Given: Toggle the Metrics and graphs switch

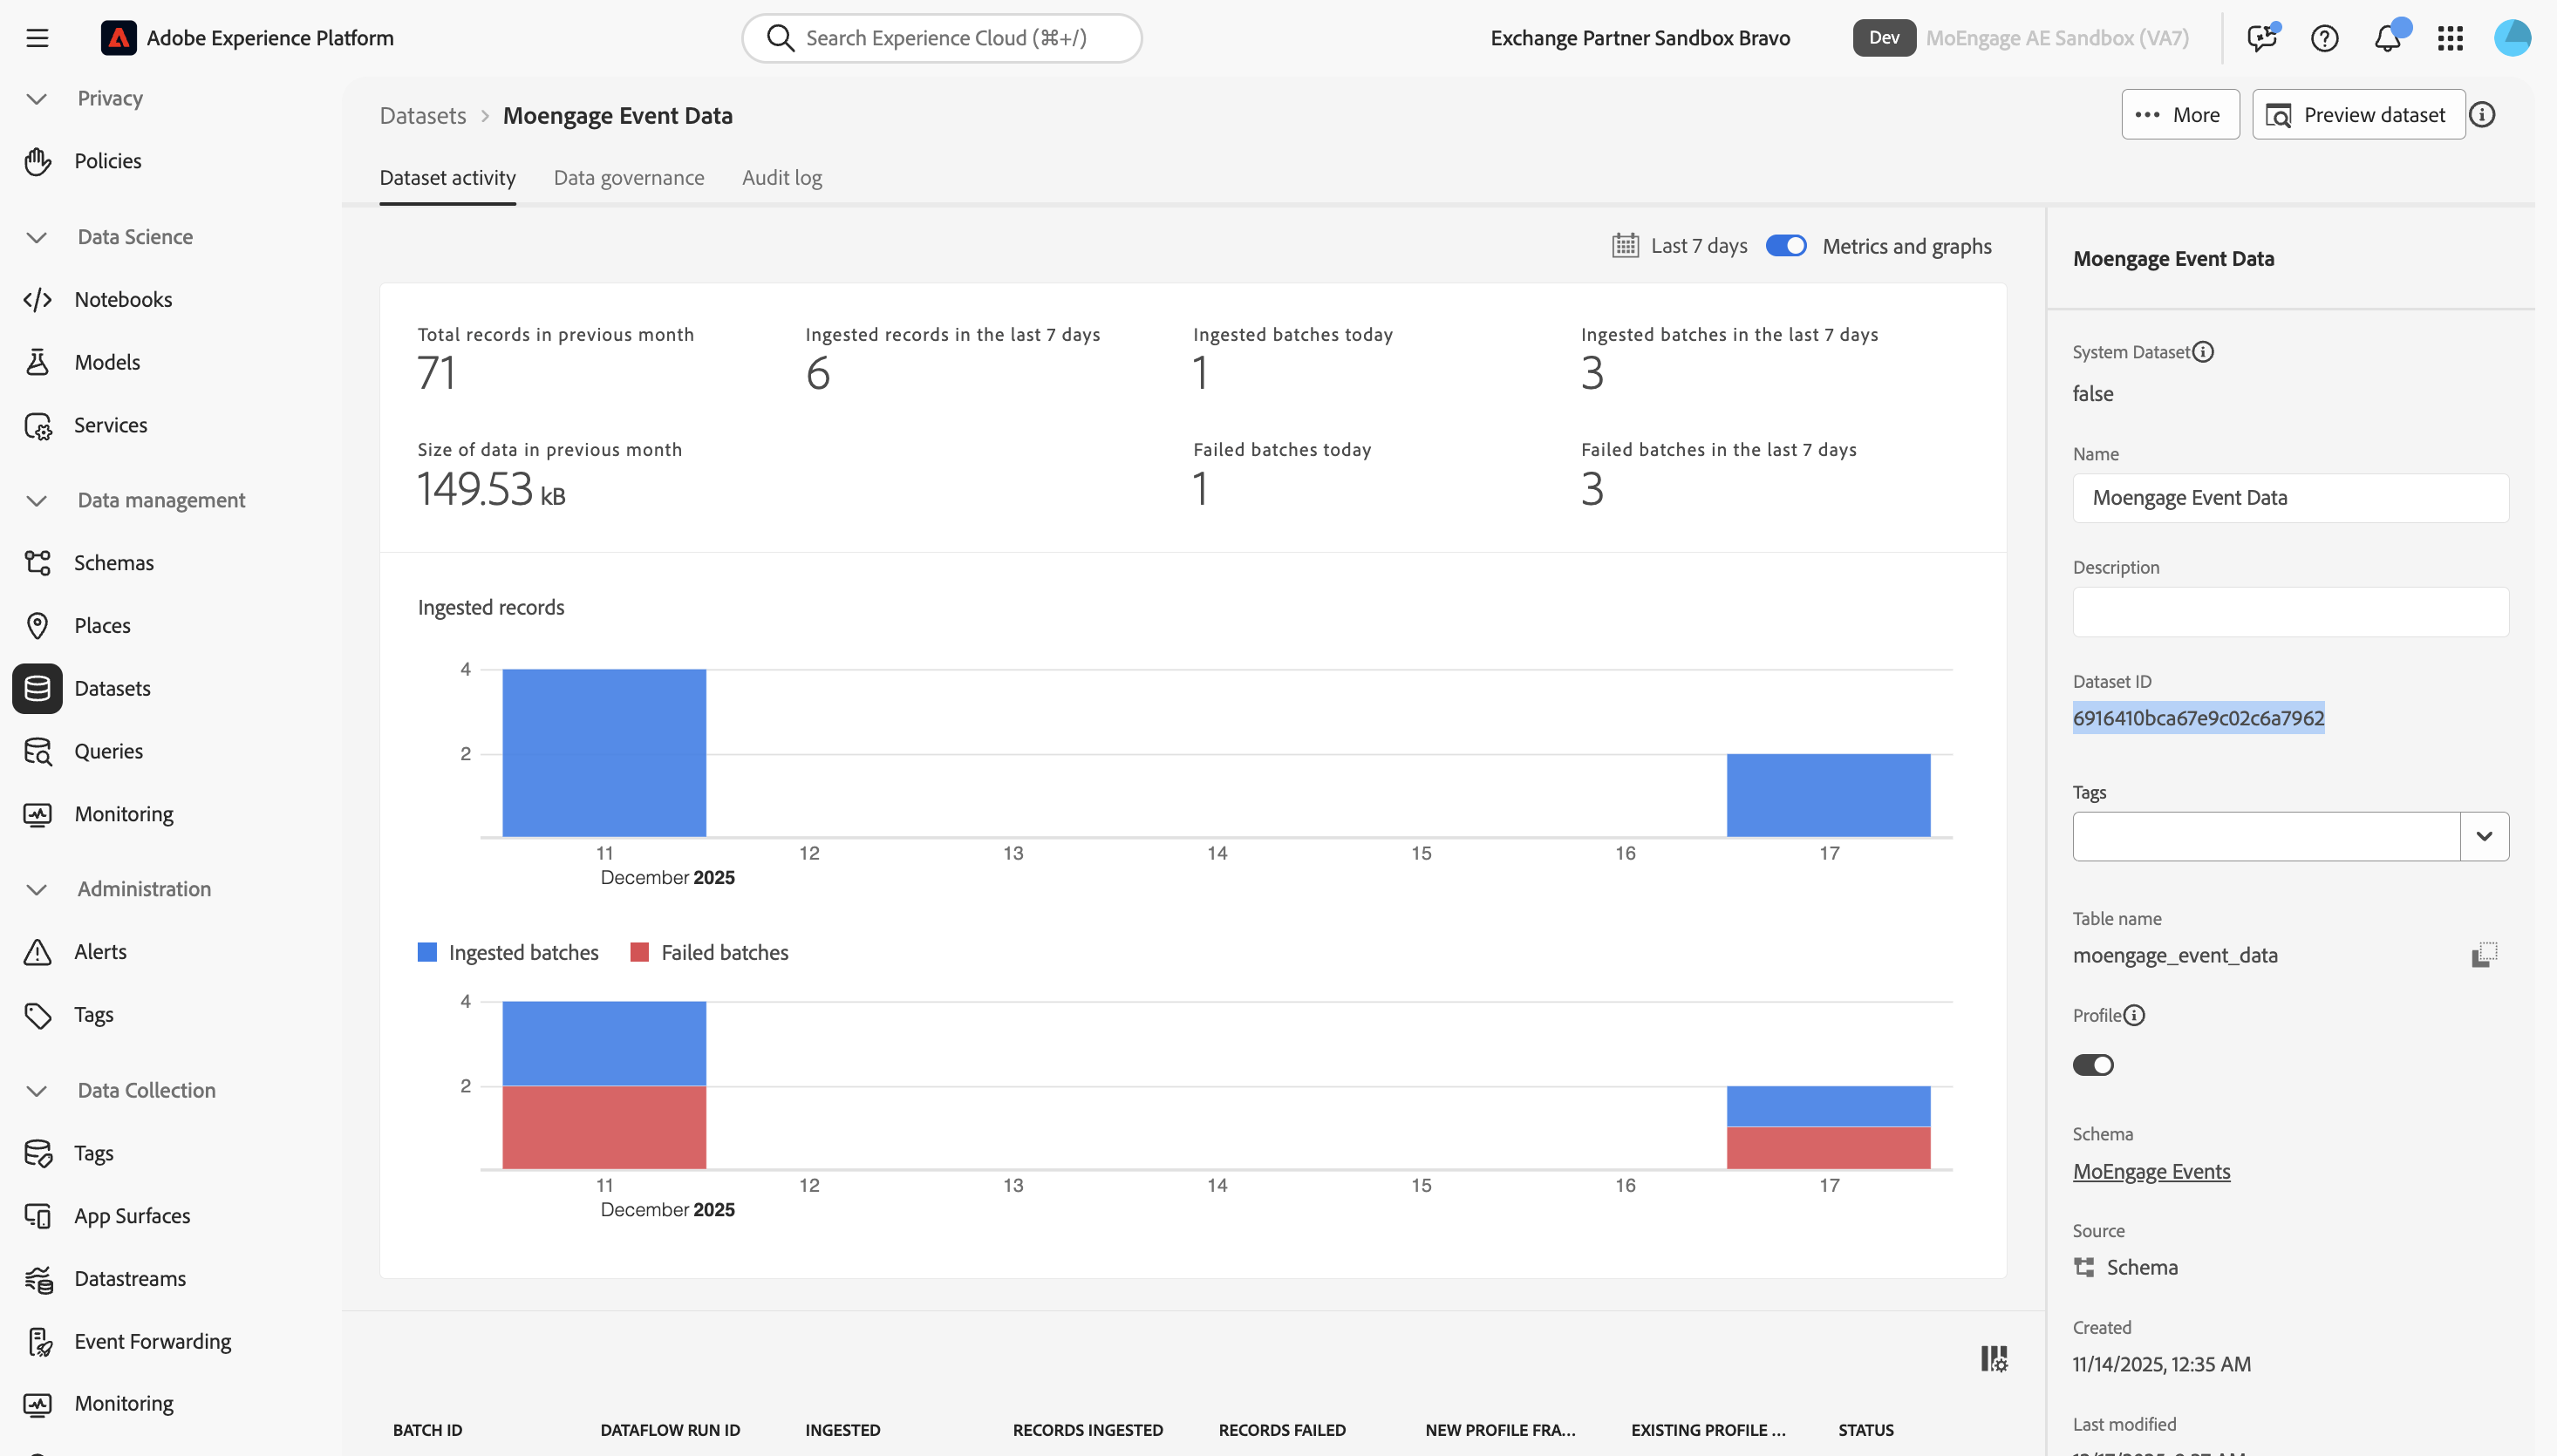Looking at the screenshot, I should point(1786,246).
